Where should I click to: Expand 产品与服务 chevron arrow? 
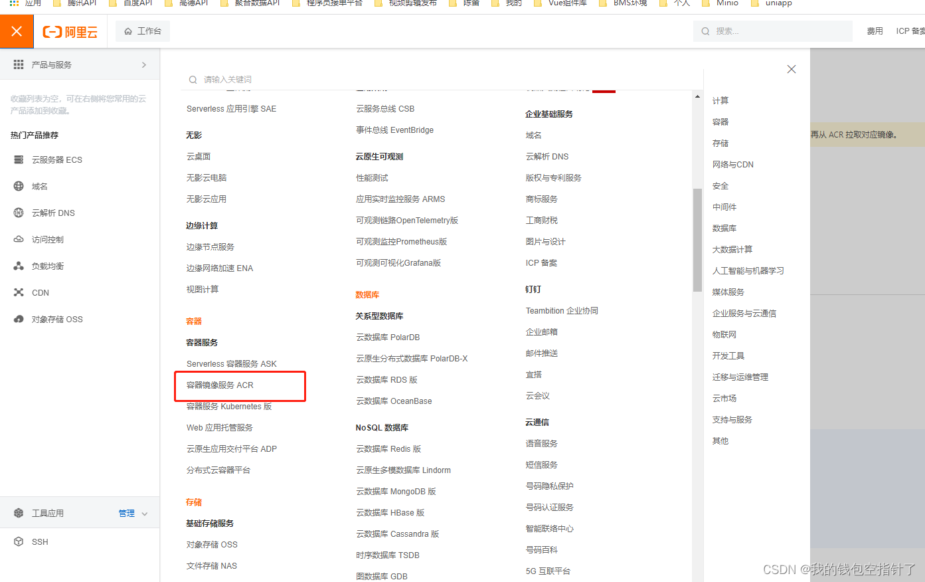[x=144, y=64]
